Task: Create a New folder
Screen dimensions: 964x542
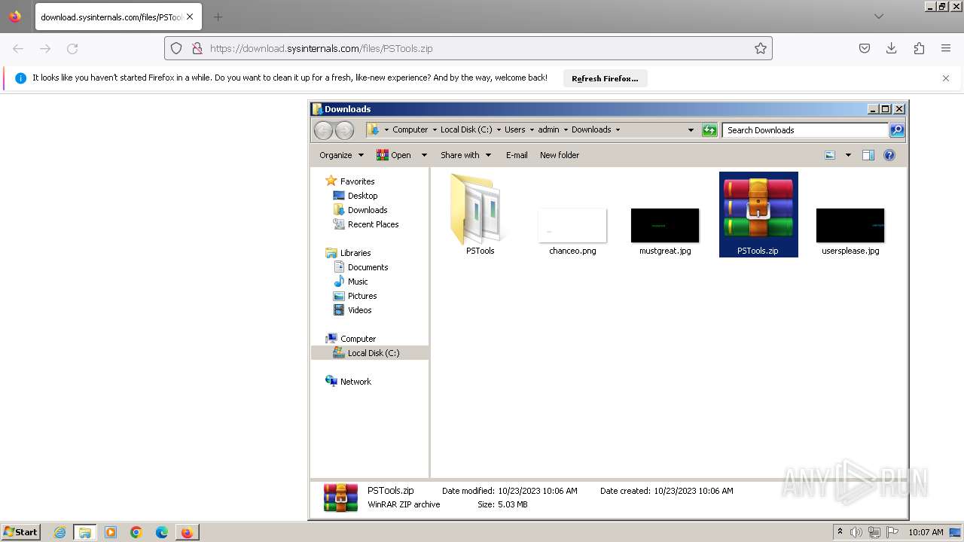Action: click(x=560, y=155)
